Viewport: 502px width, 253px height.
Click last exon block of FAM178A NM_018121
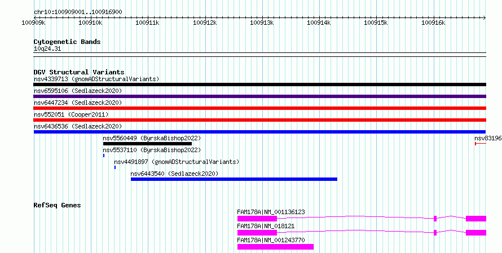pos(476,233)
